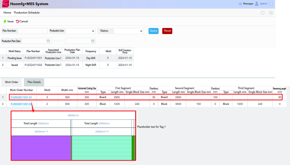Image resolution: width=290 pixels, height=165 pixels.
Task: Open Messages speaker icon in header
Action: pyautogui.click(x=240, y=4)
